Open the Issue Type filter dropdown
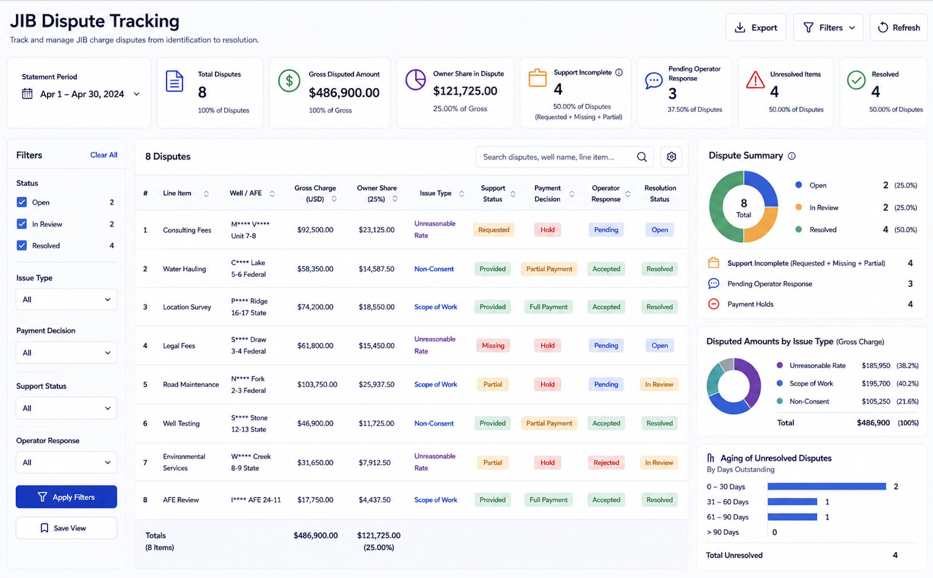Viewport: 933px width, 578px height. (x=66, y=299)
